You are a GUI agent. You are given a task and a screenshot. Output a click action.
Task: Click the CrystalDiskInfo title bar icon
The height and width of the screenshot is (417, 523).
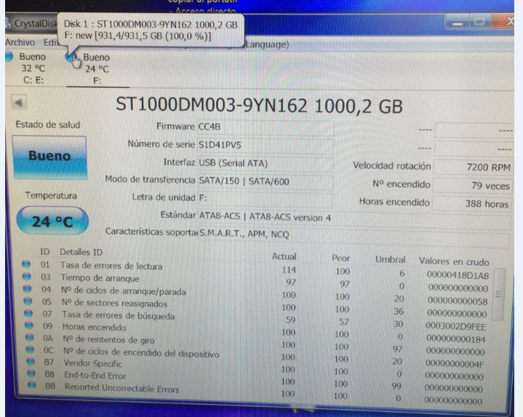pyautogui.click(x=7, y=23)
